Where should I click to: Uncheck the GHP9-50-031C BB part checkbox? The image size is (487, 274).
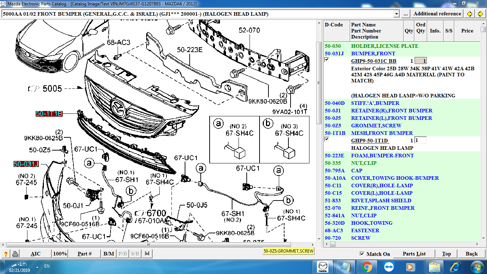point(327,60)
